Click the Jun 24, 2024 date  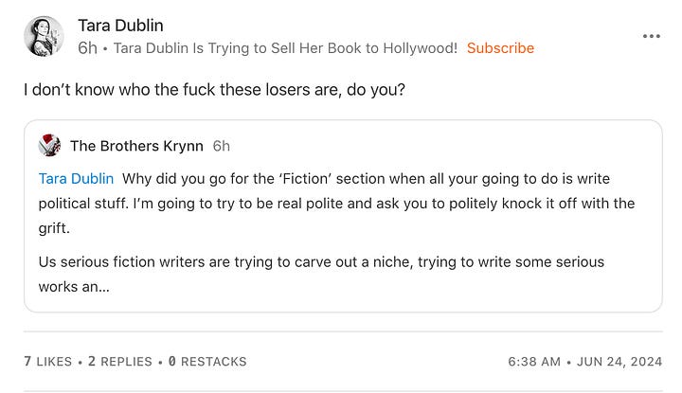click(619, 361)
